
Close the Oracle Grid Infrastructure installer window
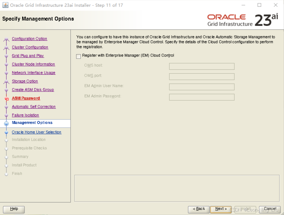[x=276, y=5]
